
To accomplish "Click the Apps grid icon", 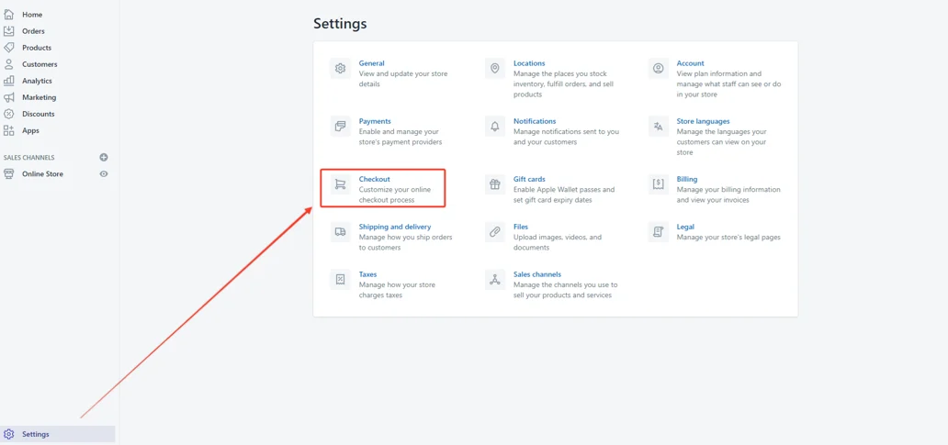I will coord(8,130).
